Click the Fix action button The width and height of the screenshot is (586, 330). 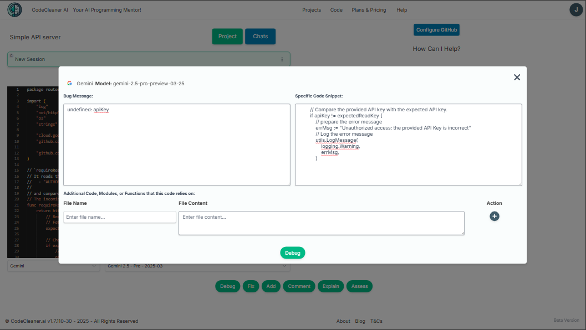click(x=251, y=286)
